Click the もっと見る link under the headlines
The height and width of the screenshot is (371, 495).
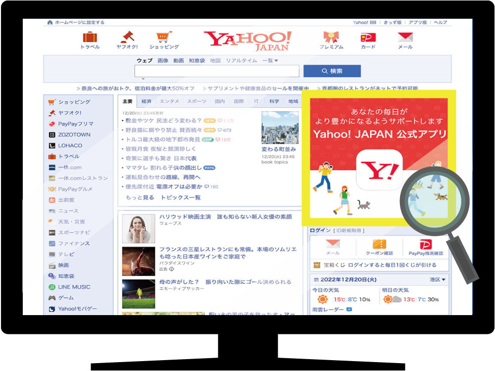tap(140, 197)
